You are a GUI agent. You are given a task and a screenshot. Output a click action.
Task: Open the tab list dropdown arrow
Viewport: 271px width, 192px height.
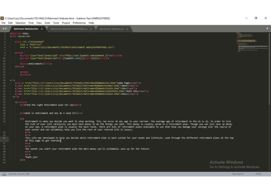click(x=267, y=29)
